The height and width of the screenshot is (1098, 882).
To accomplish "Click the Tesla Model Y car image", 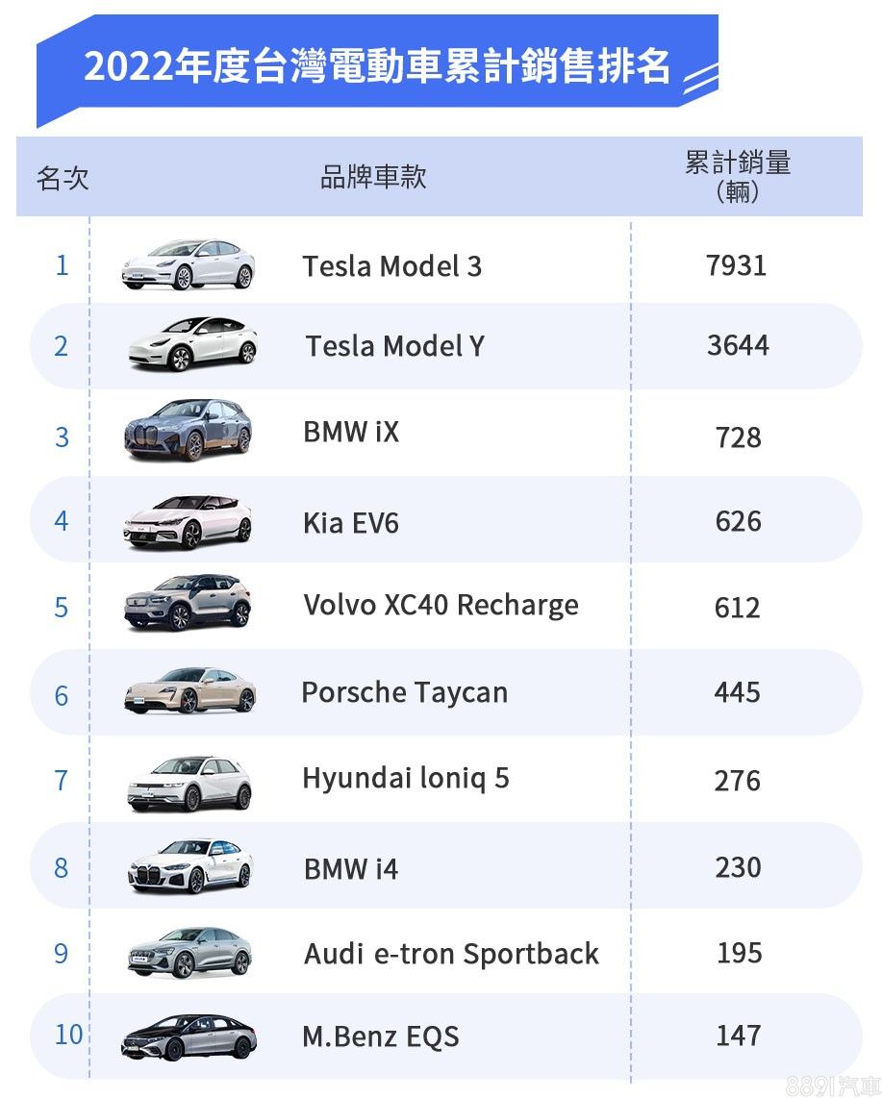I will pyautogui.click(x=192, y=344).
